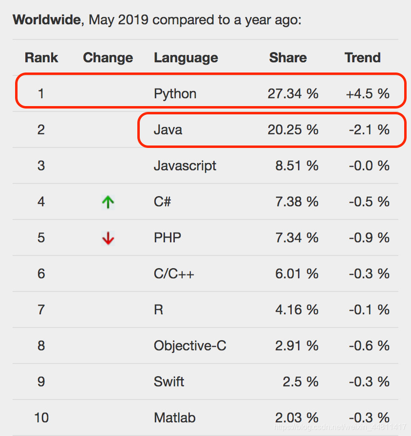Click the green up arrow beside C#
The height and width of the screenshot is (436, 411).
(108, 202)
